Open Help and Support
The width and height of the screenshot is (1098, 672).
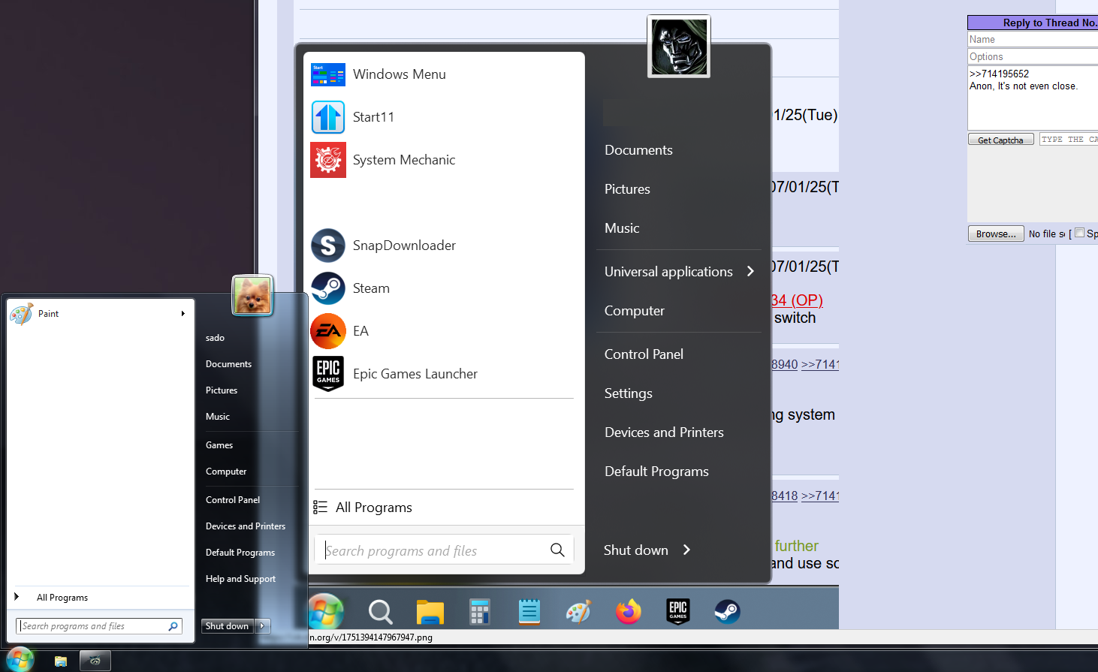click(x=240, y=579)
